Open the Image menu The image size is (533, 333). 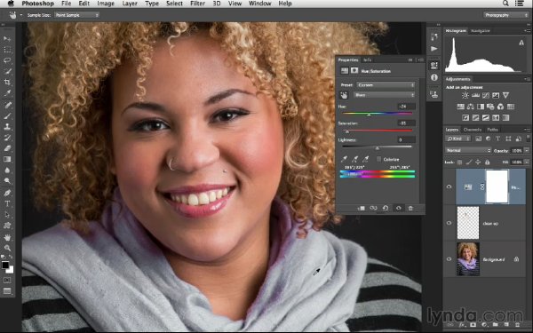click(106, 4)
